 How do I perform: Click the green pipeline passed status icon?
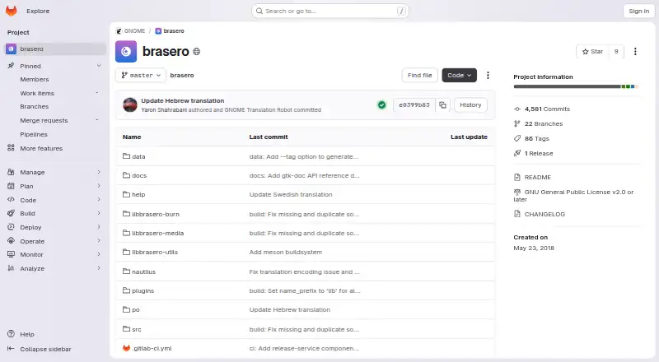(x=381, y=105)
